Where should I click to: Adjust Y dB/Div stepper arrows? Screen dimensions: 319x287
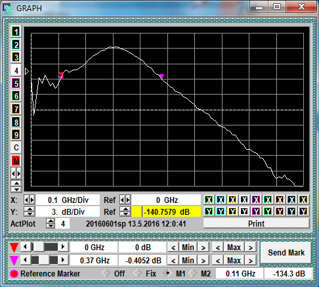[x=30, y=211]
